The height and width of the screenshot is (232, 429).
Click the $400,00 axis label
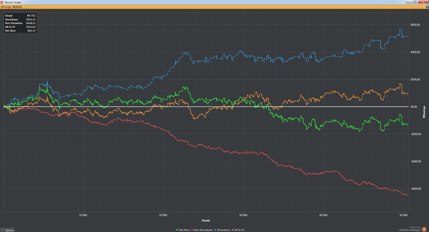click(416, 52)
